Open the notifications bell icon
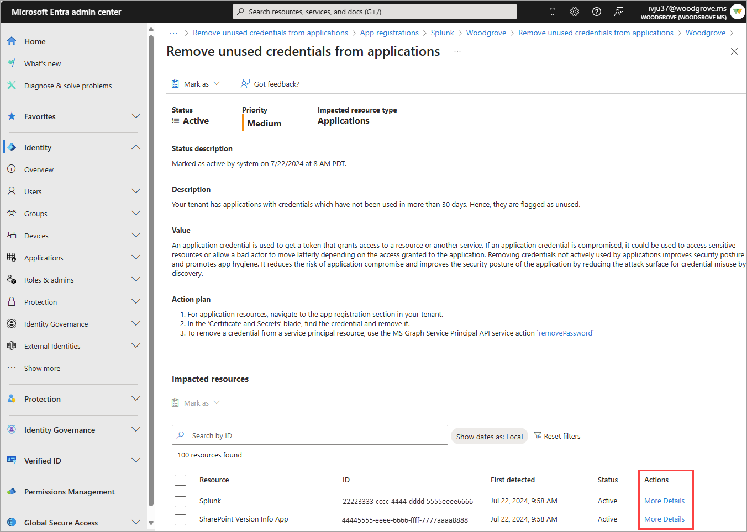Image resolution: width=747 pixels, height=532 pixels. click(x=552, y=12)
